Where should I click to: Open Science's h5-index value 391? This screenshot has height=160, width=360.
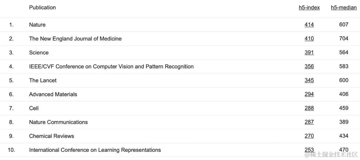click(309, 53)
